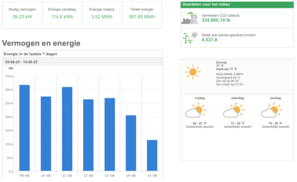Click the 12-08 x-axis date label
The image size is (297, 182).
pos(88,176)
